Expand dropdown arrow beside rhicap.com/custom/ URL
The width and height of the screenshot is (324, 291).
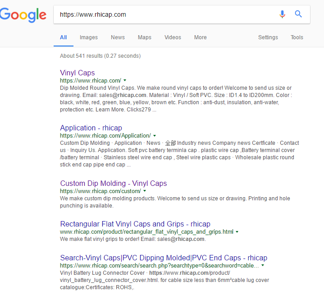click(145, 191)
